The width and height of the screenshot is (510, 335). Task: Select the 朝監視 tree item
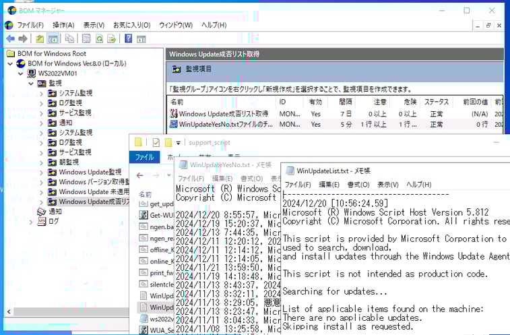click(x=69, y=162)
